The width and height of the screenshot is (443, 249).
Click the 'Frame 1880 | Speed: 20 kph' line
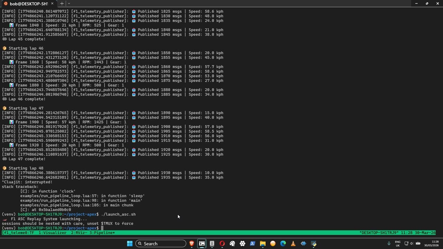point(66,85)
